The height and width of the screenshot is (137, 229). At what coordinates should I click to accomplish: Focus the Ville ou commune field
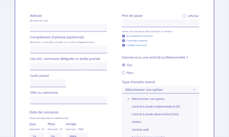click(x=68, y=100)
